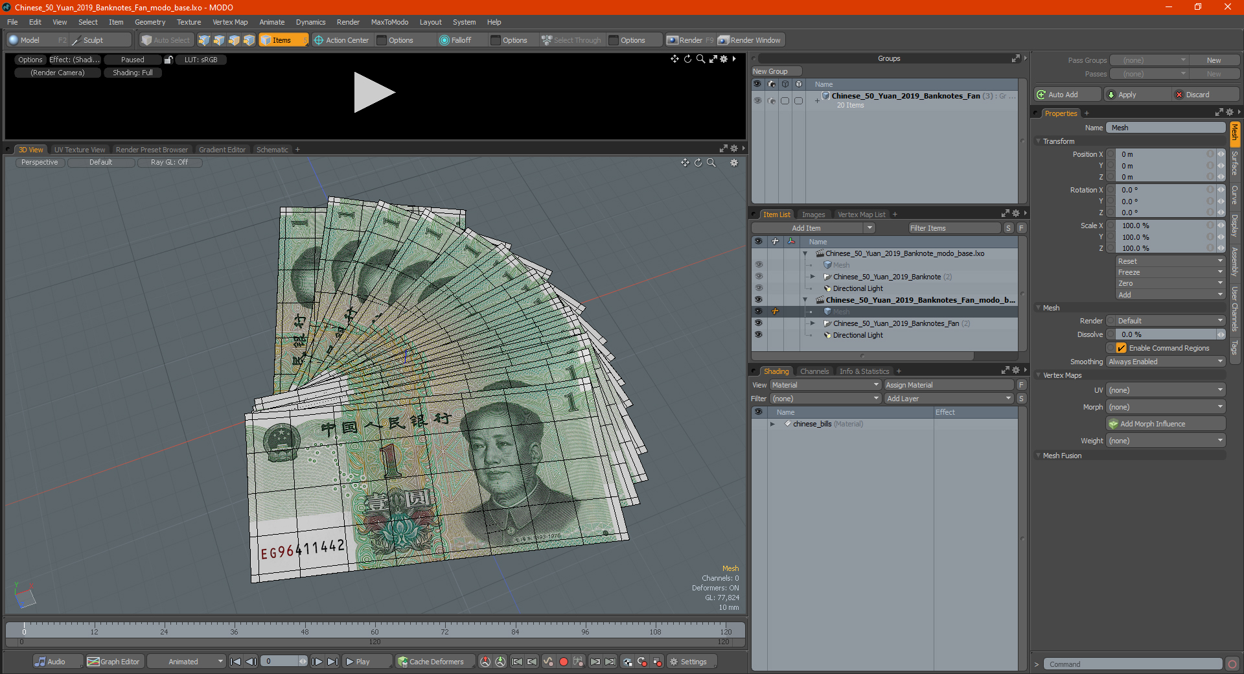The height and width of the screenshot is (674, 1244).
Task: Toggle visibility of Chinese_50_Yuan_2019_Banknote item
Action: pos(758,277)
